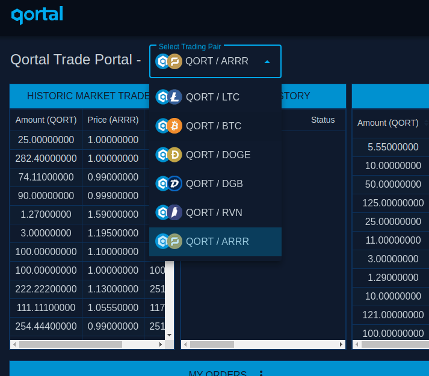
Task: Click the 1.13000000 price cell
Action: (x=113, y=289)
